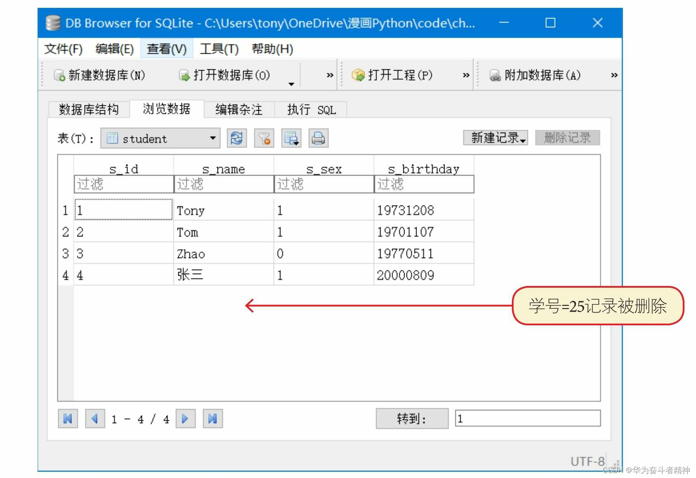Click the Attach Database (附加数据库) toolbar button

point(535,75)
